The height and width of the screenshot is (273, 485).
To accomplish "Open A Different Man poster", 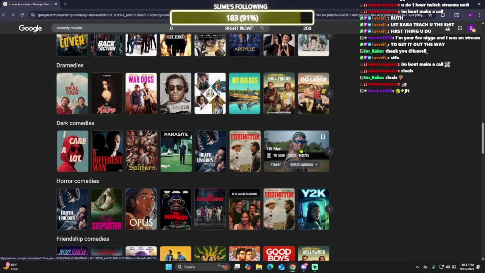I will point(107,151).
